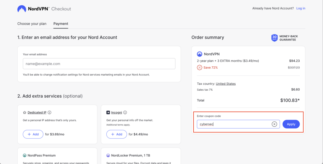Select the $100.83 total amount text
This screenshot has height=164, width=323.
click(290, 100)
